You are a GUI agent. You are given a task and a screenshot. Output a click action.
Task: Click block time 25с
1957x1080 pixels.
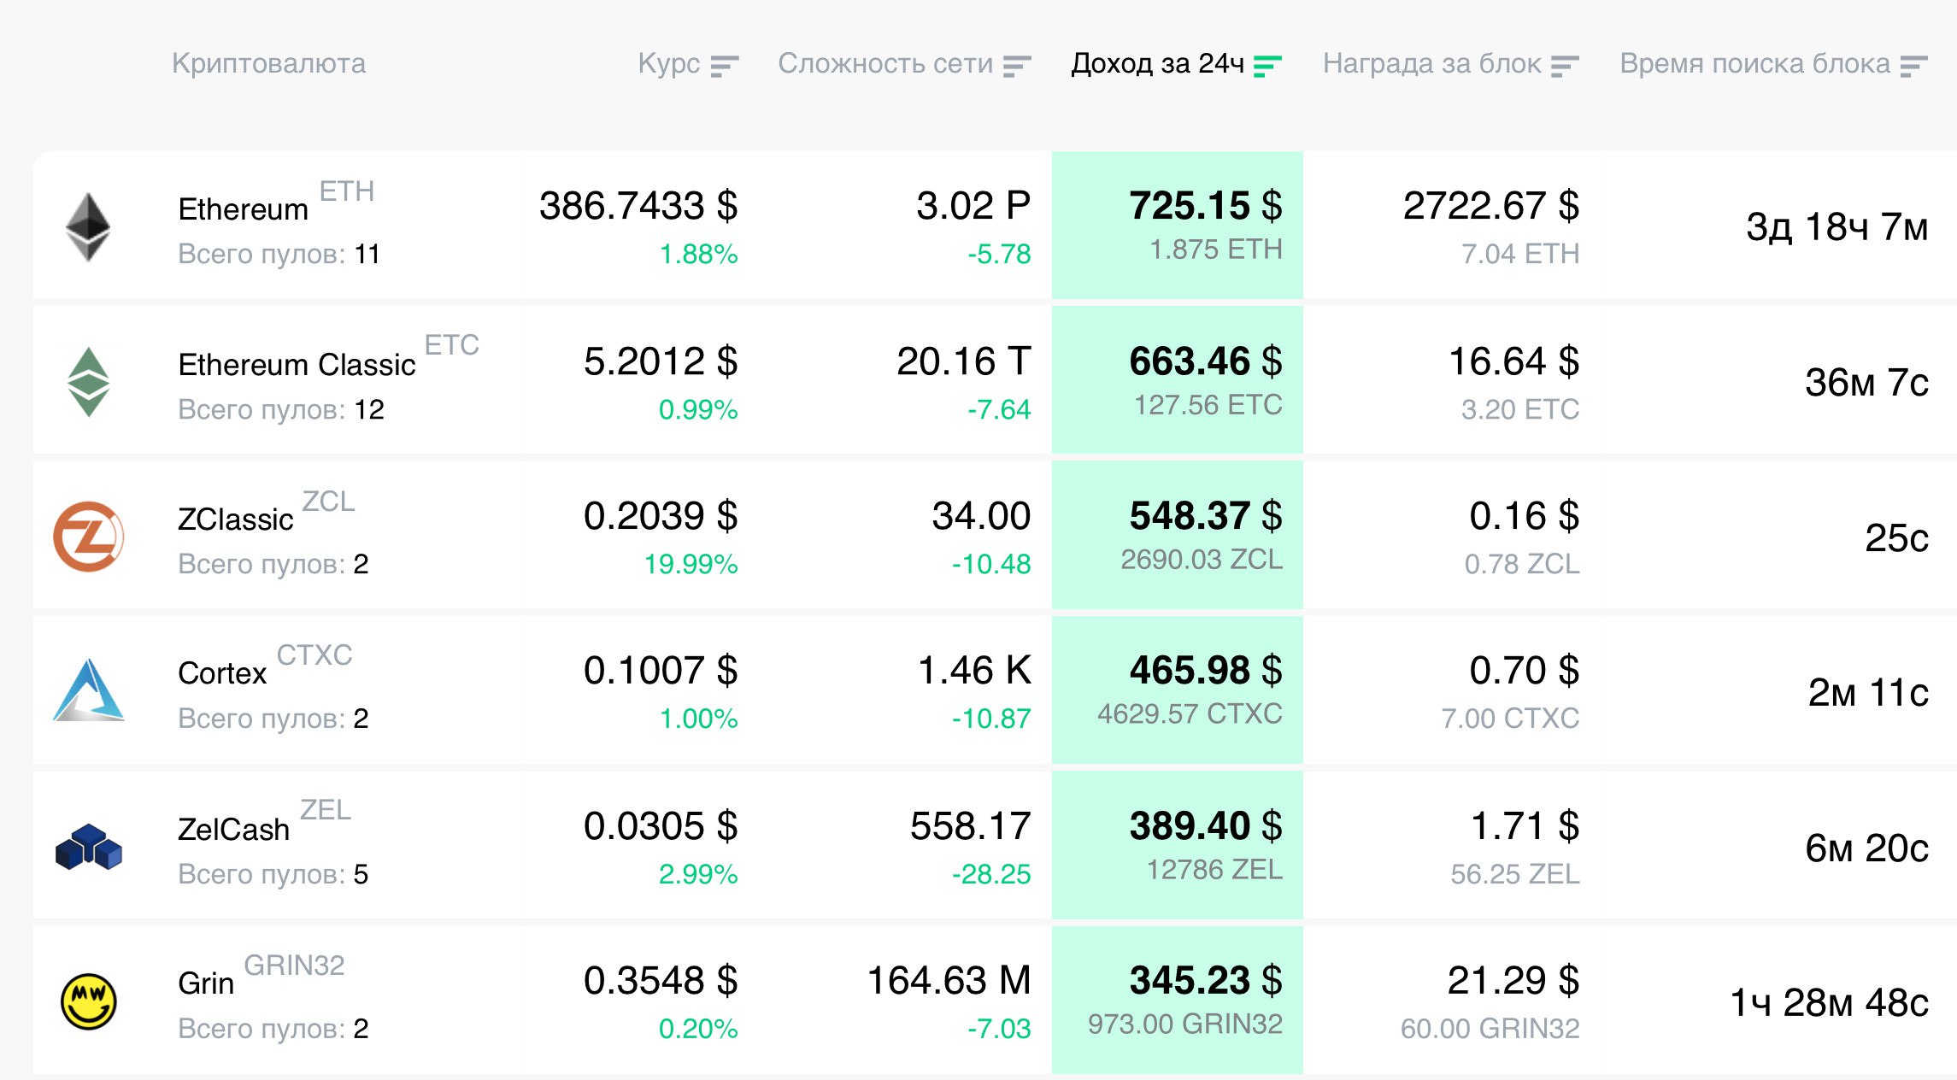click(x=1897, y=537)
